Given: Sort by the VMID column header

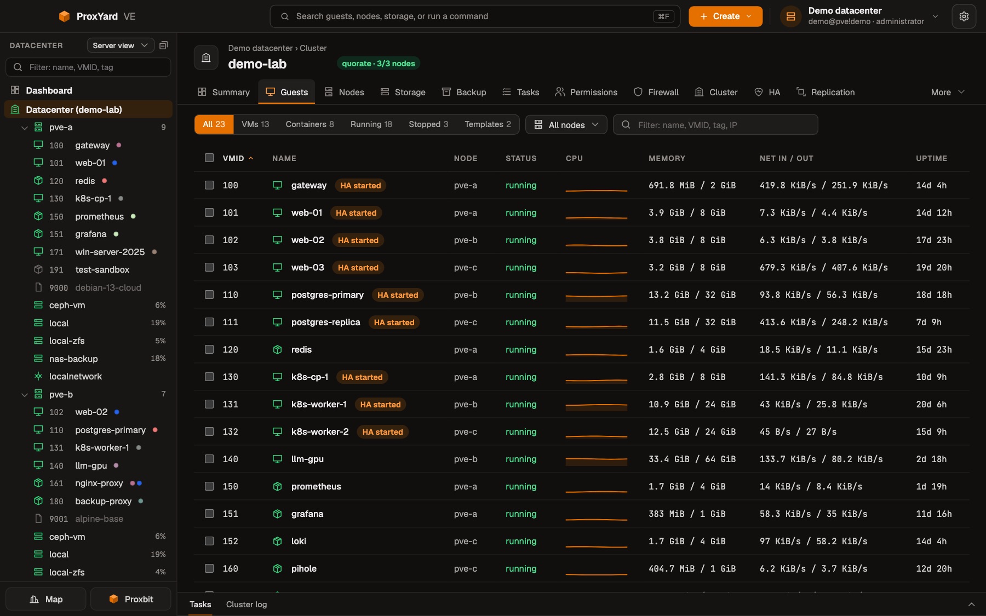Looking at the screenshot, I should (x=238, y=158).
